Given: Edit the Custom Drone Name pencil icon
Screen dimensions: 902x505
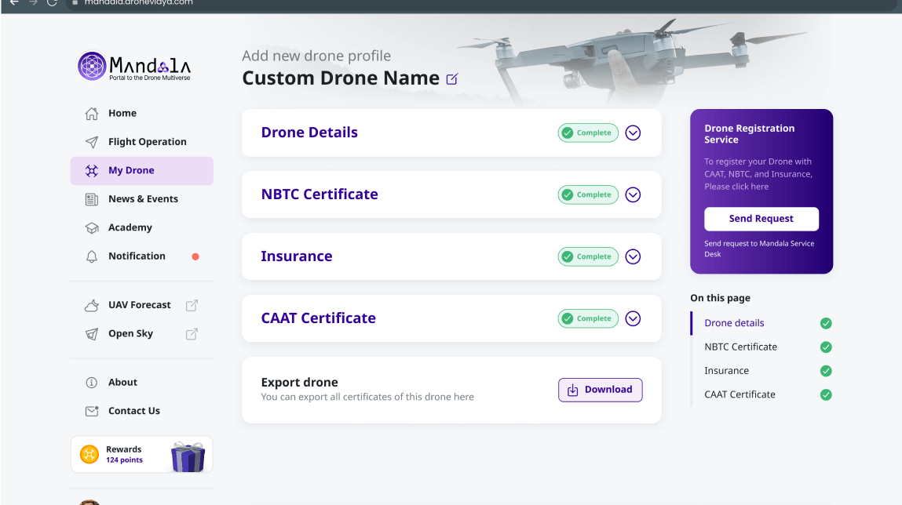Looking at the screenshot, I should pos(452,78).
